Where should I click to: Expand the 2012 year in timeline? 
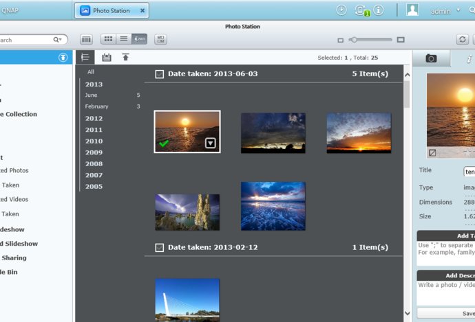pos(94,118)
